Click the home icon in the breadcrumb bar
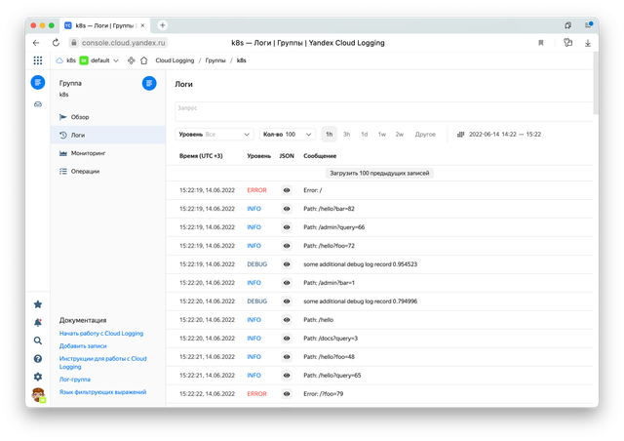The width and height of the screenshot is (624, 441). 144,60
